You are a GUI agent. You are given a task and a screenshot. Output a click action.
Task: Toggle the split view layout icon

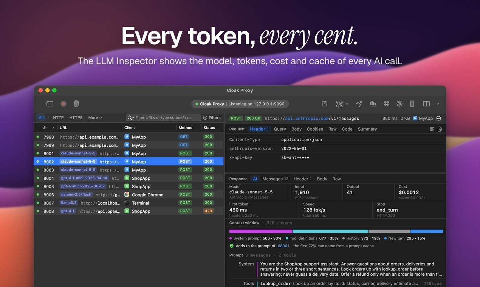426,103
